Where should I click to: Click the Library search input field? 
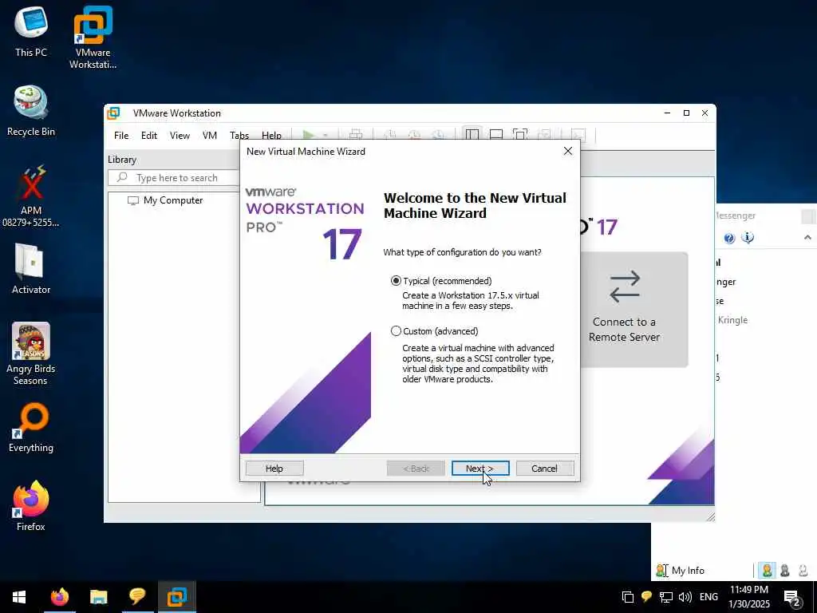click(x=175, y=178)
